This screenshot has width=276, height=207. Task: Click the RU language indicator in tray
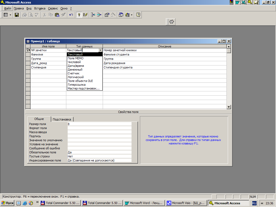(x=254, y=203)
